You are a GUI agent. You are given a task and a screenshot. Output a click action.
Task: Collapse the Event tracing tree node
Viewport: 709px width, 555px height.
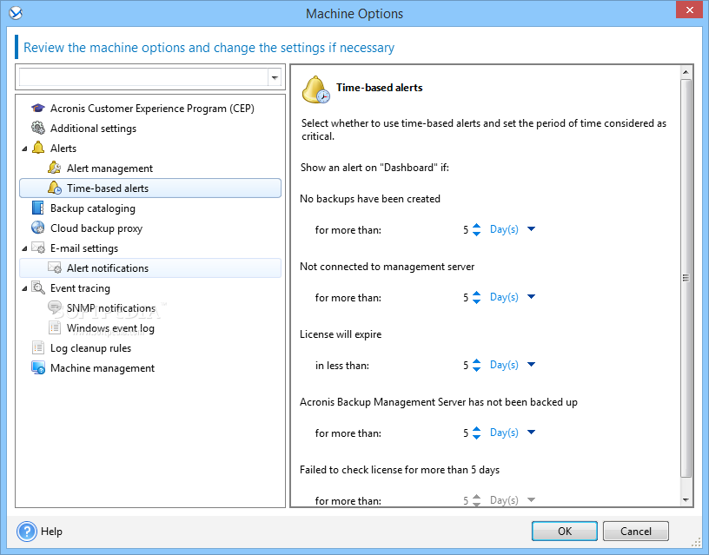click(x=24, y=287)
